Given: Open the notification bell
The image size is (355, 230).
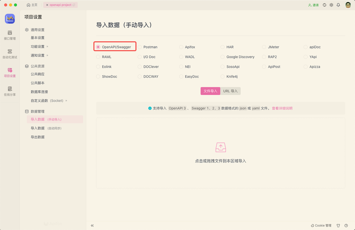Looking at the screenshot, I should [x=338, y=5].
